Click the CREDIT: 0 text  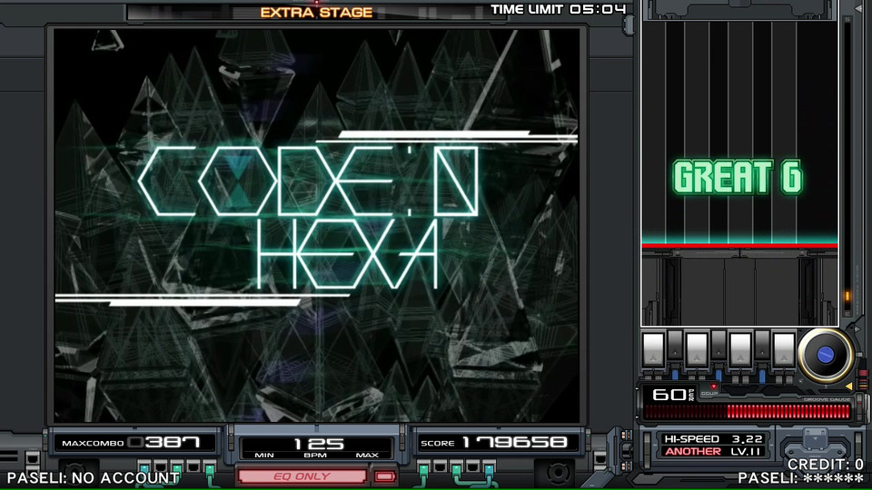pos(826,464)
